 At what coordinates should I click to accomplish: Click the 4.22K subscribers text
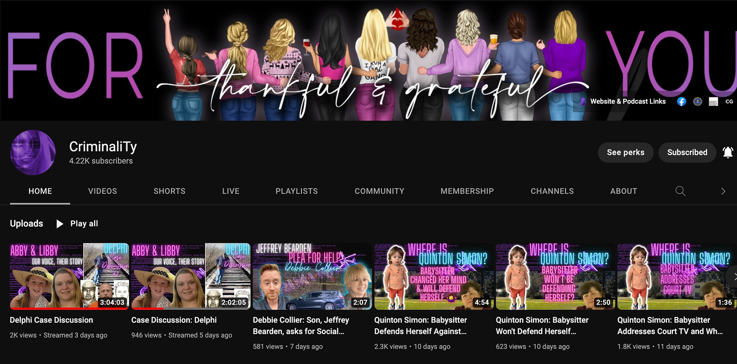pos(101,161)
